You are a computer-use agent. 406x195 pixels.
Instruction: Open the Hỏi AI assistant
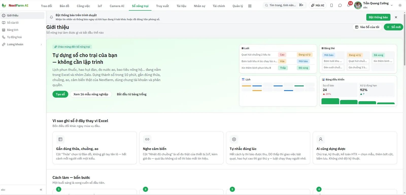(317, 5)
